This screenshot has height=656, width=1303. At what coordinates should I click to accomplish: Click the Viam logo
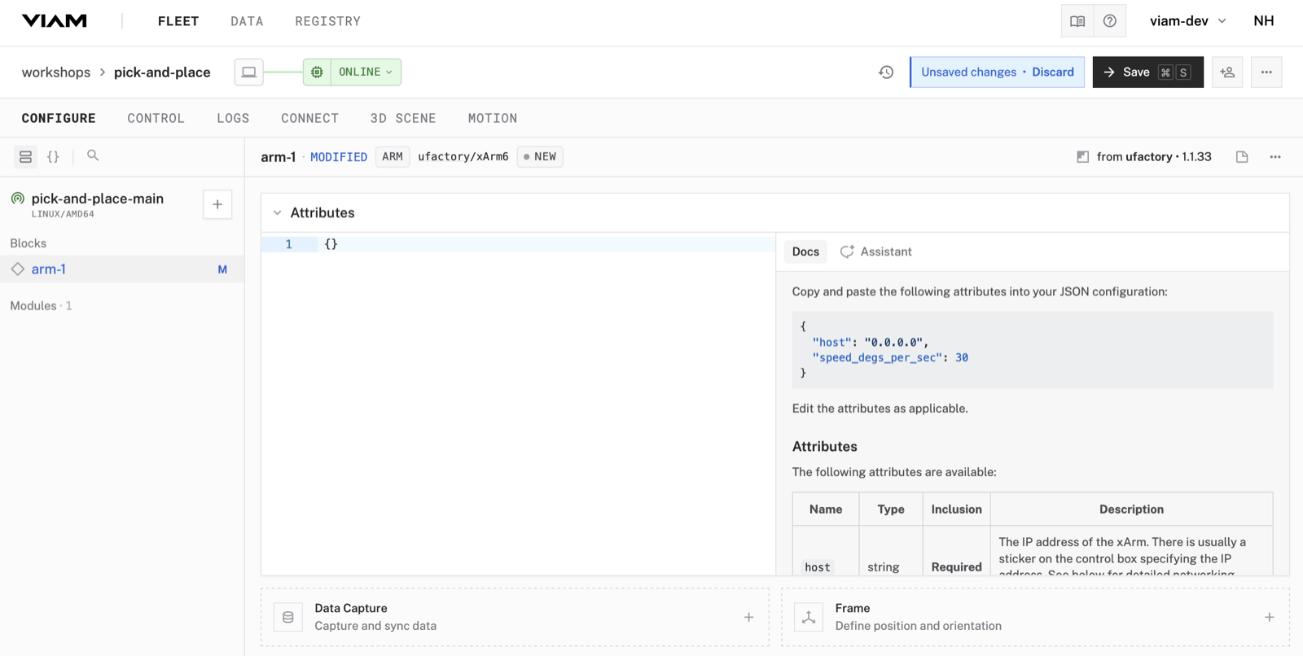coord(54,21)
